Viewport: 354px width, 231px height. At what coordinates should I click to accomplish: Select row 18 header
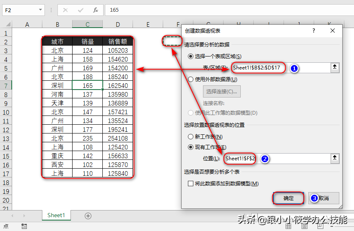click(6, 182)
